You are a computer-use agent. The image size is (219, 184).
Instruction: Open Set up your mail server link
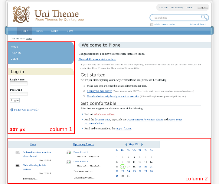99,91
